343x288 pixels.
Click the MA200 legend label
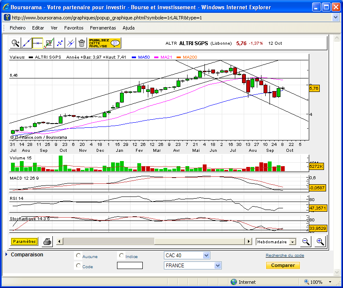190,57
